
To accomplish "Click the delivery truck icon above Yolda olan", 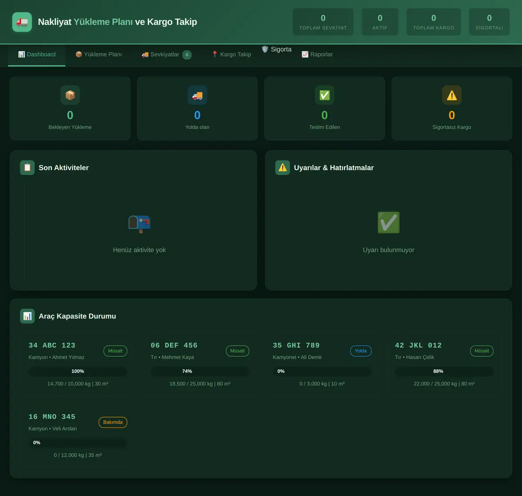I will [x=197, y=95].
